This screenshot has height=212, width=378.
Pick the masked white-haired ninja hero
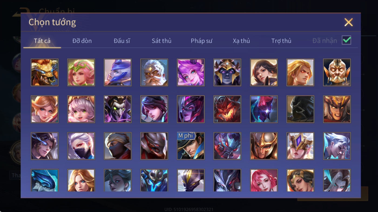pos(81,146)
